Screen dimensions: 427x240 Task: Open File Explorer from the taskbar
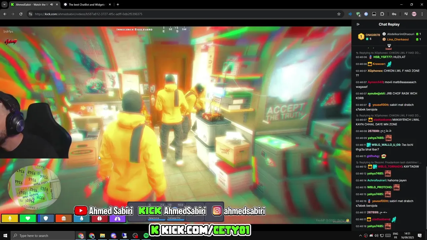[x=103, y=236]
